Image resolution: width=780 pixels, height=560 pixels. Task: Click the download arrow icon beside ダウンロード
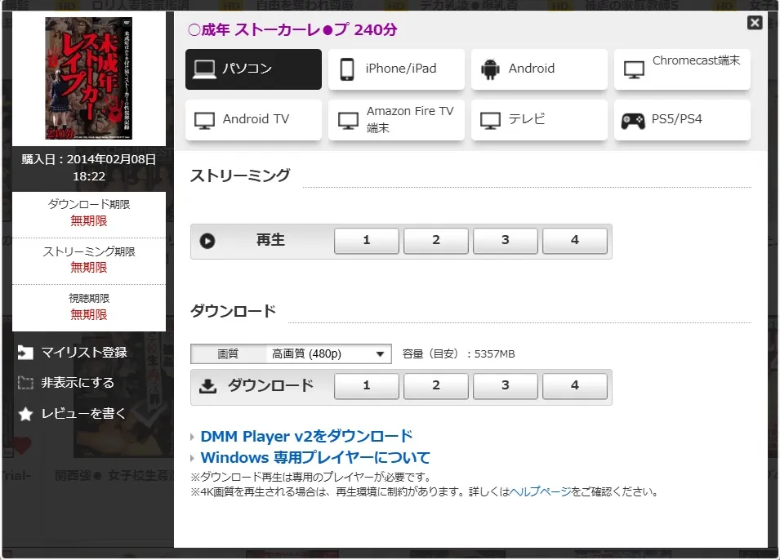coord(208,386)
